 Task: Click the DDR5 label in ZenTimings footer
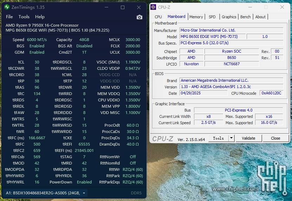point(136,193)
